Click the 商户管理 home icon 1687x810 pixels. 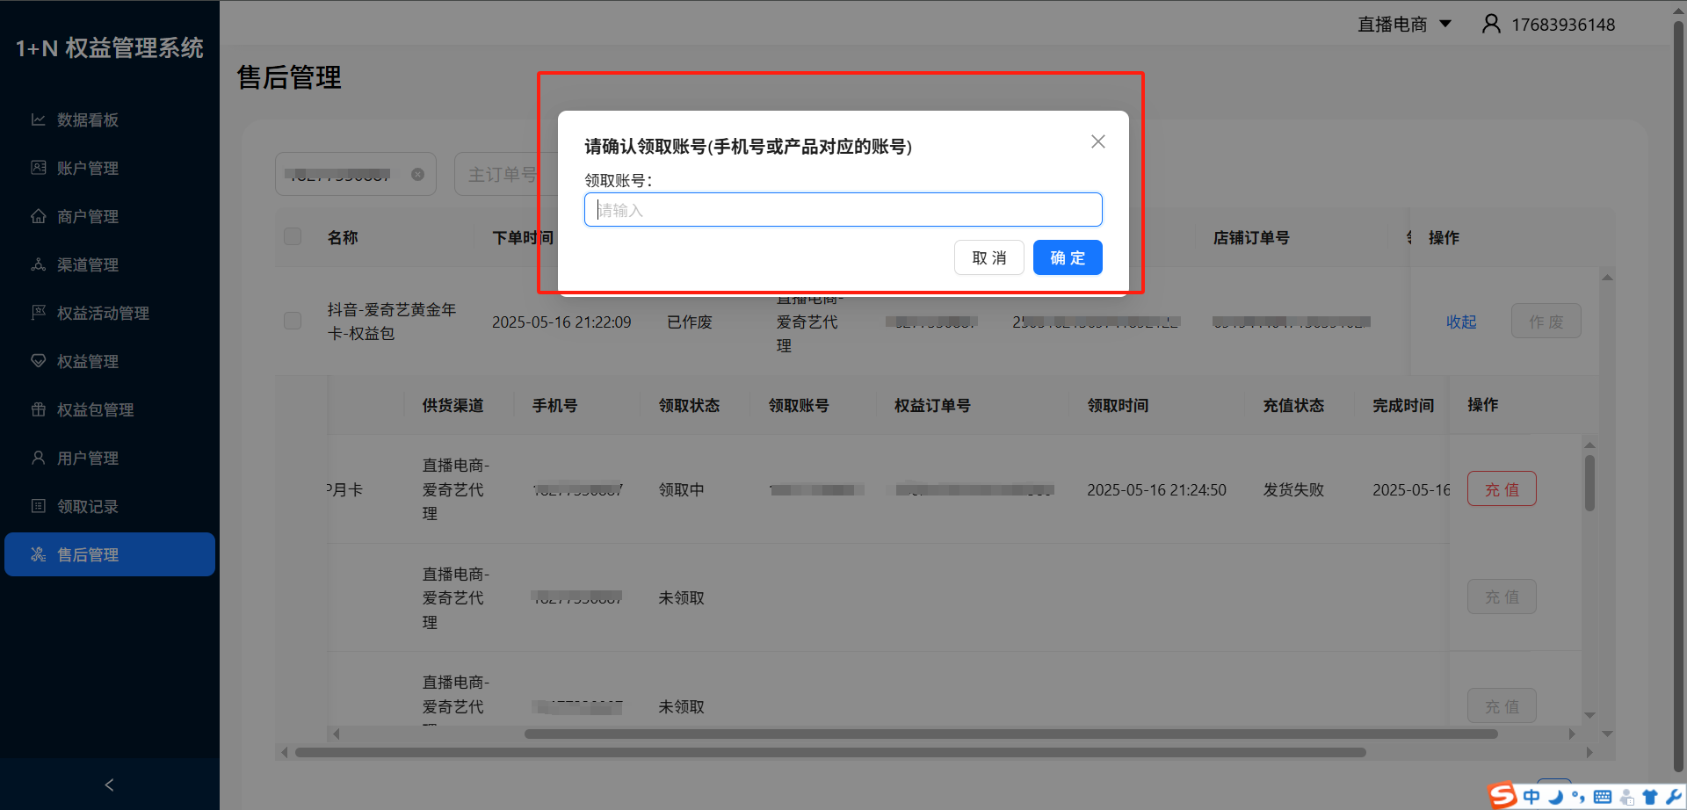[x=39, y=216]
